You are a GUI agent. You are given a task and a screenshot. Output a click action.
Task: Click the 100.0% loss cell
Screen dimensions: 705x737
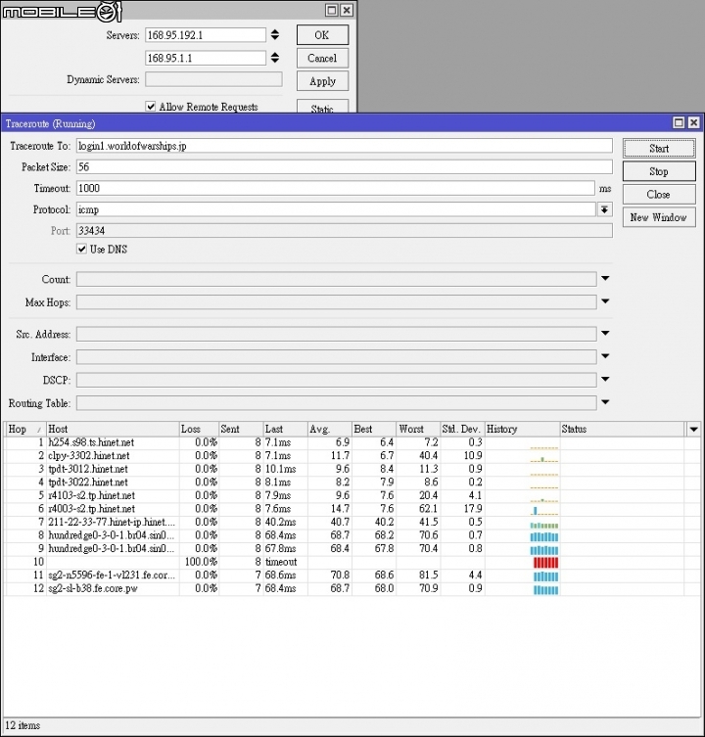pyautogui.click(x=200, y=562)
